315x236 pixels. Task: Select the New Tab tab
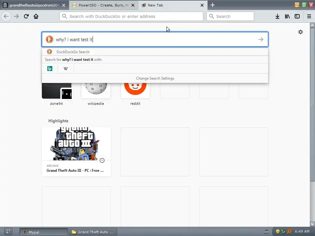[x=173, y=5]
